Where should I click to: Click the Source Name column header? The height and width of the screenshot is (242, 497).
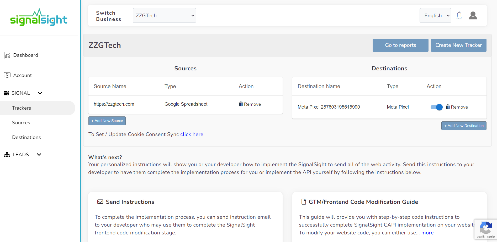110,86
